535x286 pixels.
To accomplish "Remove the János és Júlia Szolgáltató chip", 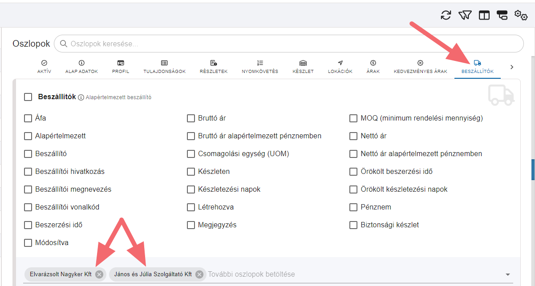I will 199,274.
